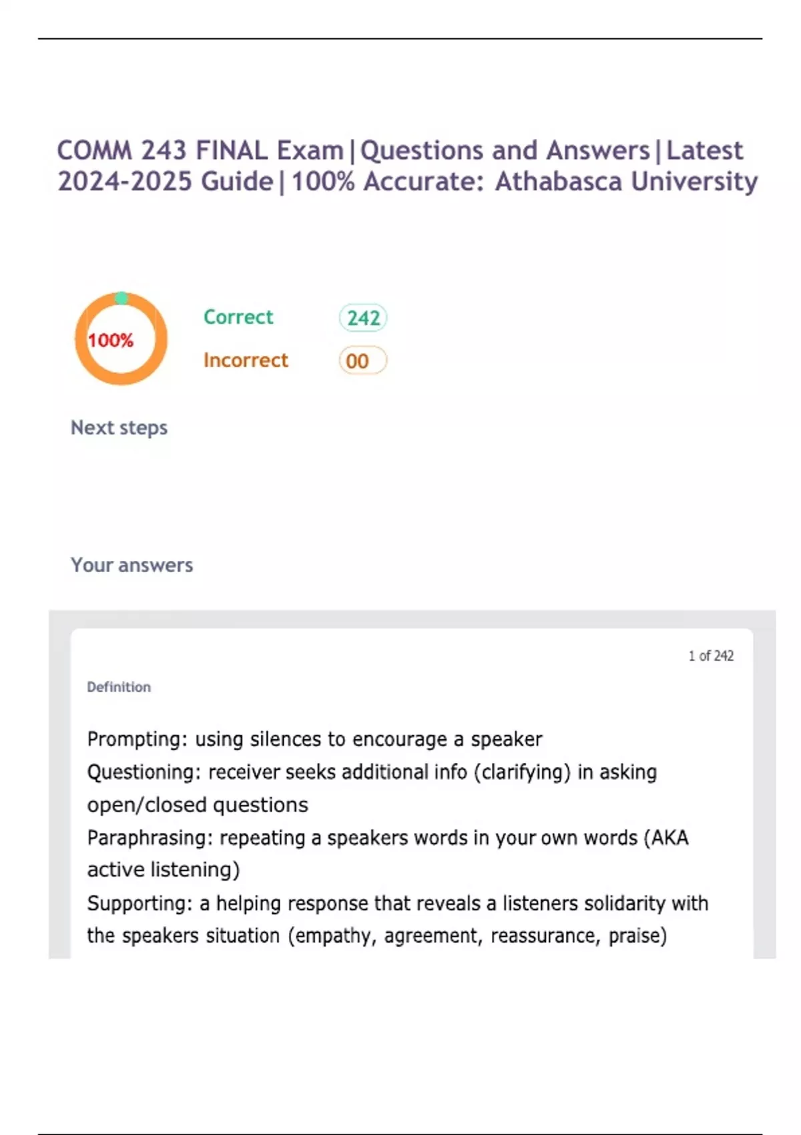The image size is (801, 1135).
Task: Select the green 242 correct count badge
Action: click(x=363, y=318)
